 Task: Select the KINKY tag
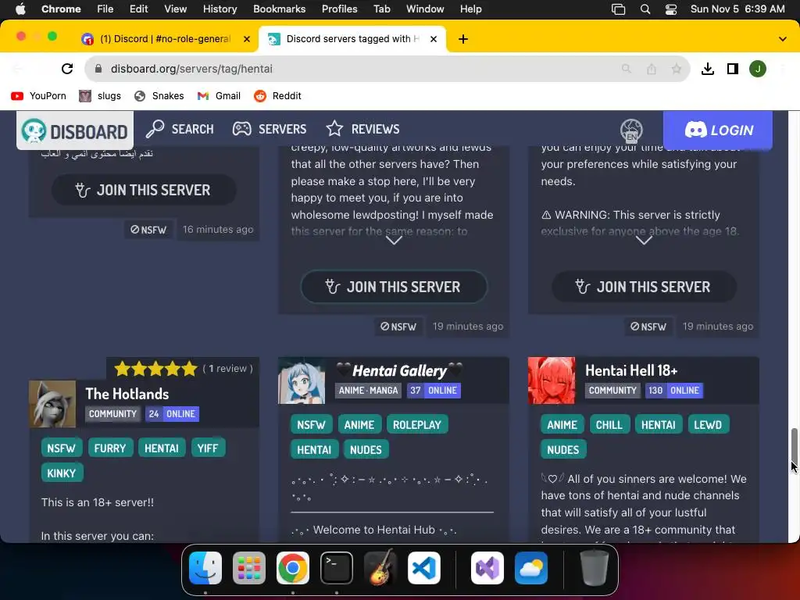click(x=62, y=473)
